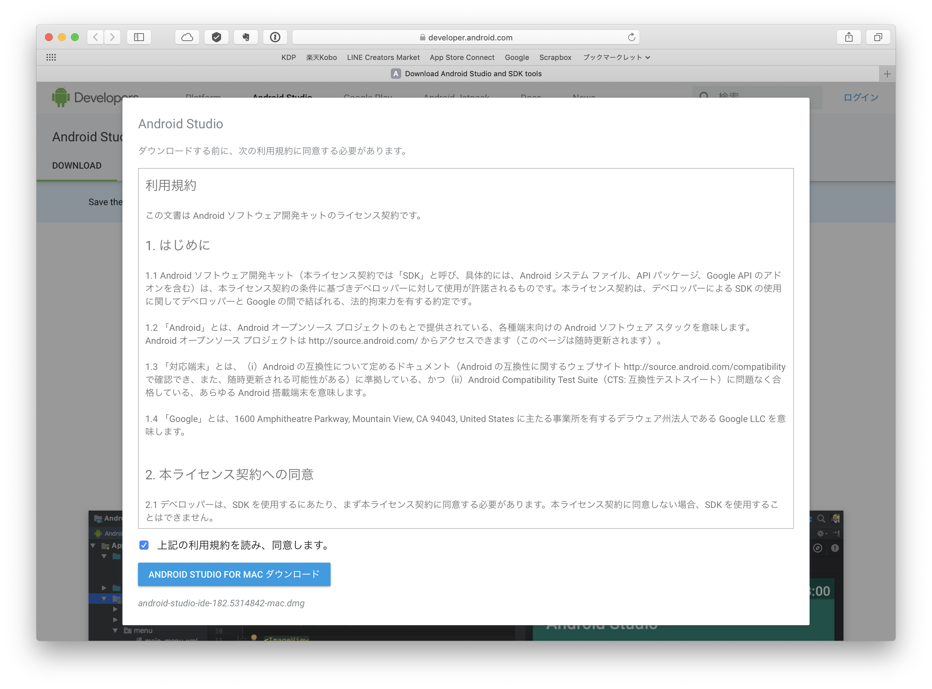Click ANDROID STUDIO FOR MAC ダウンロード button

pos(234,574)
